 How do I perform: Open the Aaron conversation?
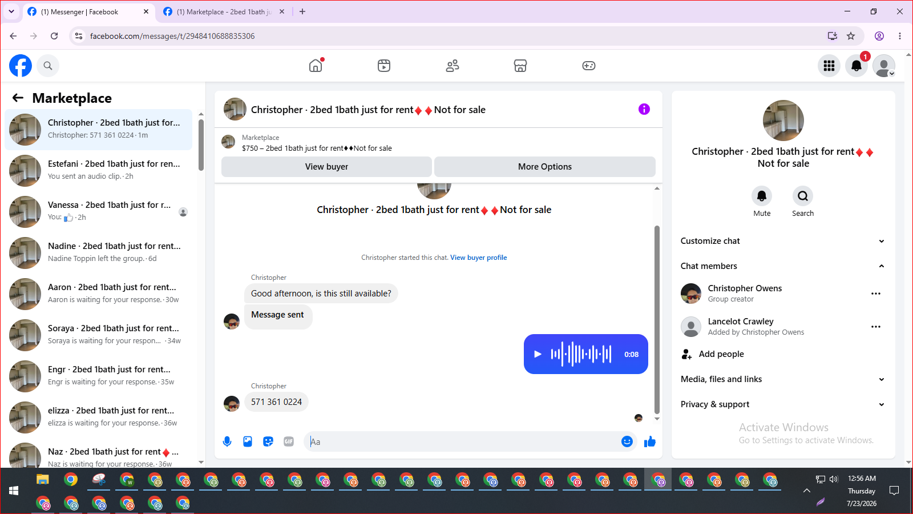point(99,294)
